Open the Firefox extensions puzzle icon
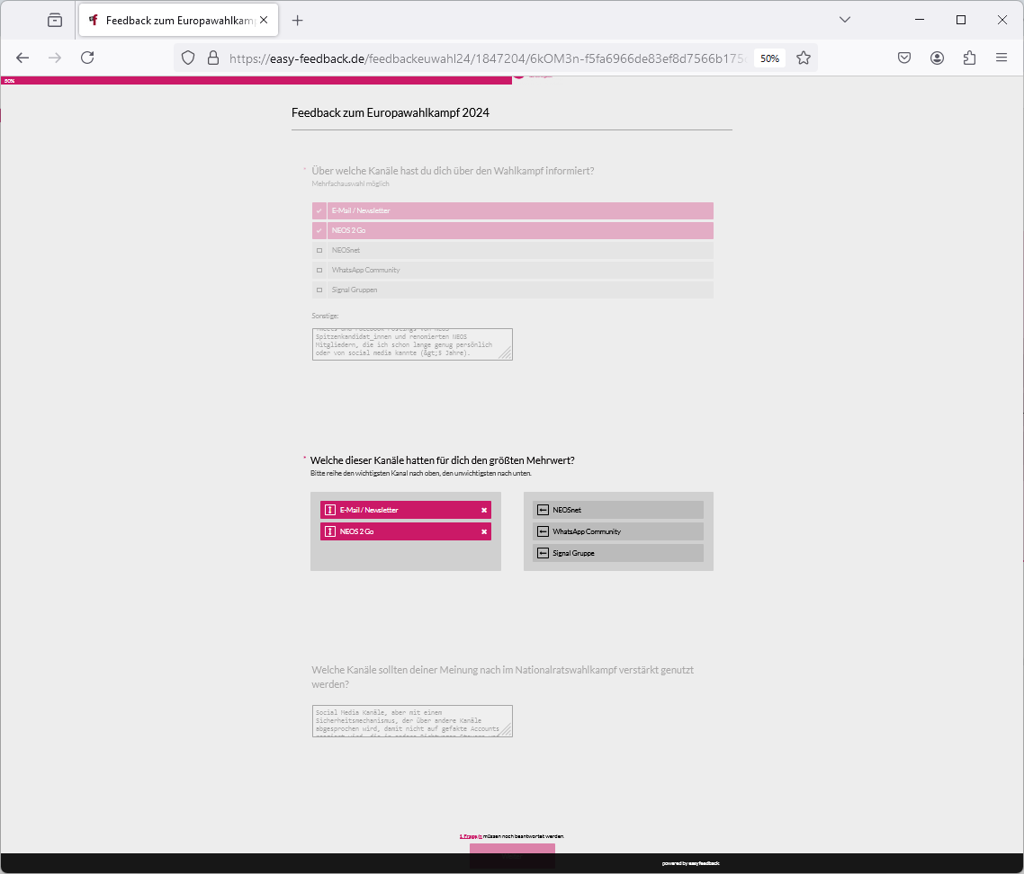Screen dimensions: 1024x874 coord(969,58)
